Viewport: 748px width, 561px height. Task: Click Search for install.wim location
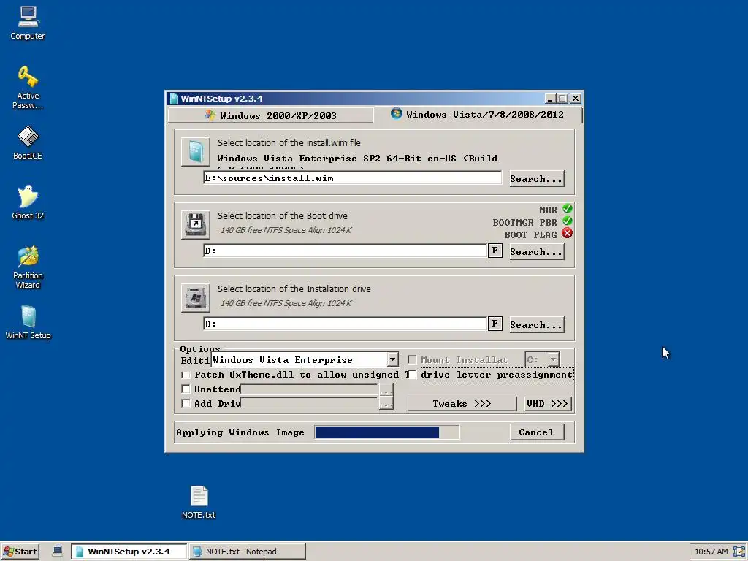[537, 179]
